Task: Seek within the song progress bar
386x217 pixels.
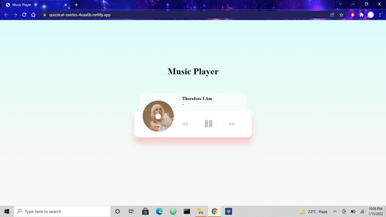Action: click(x=213, y=104)
